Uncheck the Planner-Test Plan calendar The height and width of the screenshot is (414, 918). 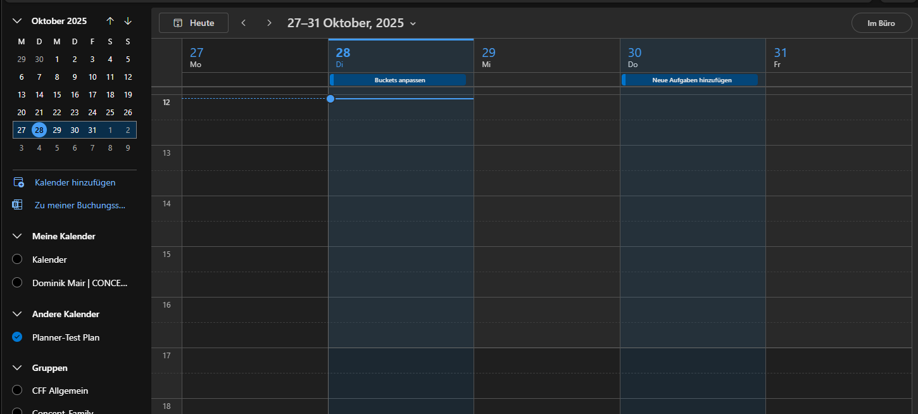(18, 337)
